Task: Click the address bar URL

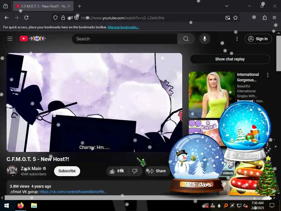Action: click(x=123, y=18)
